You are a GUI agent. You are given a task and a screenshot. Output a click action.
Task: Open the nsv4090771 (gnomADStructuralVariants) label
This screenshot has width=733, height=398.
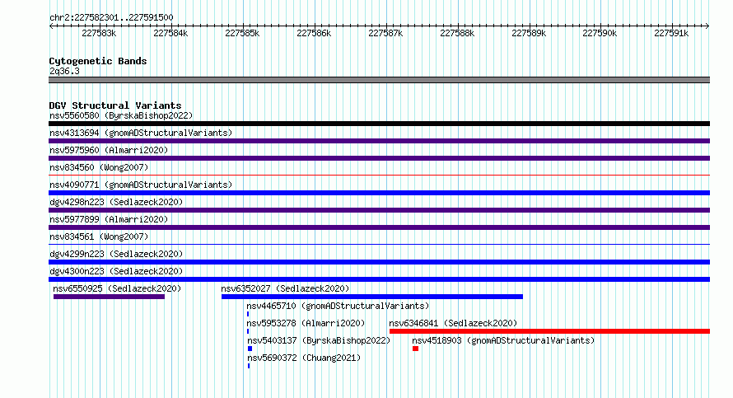coord(141,185)
